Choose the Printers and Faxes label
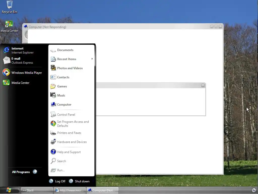 69,133
